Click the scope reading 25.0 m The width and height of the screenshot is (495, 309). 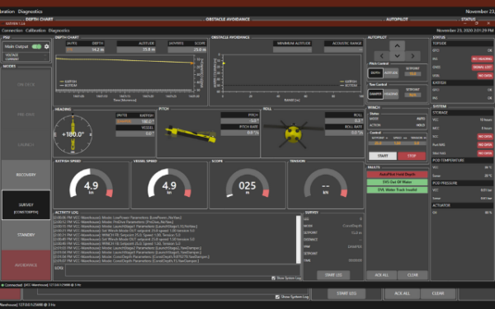pyautogui.click(x=187, y=49)
